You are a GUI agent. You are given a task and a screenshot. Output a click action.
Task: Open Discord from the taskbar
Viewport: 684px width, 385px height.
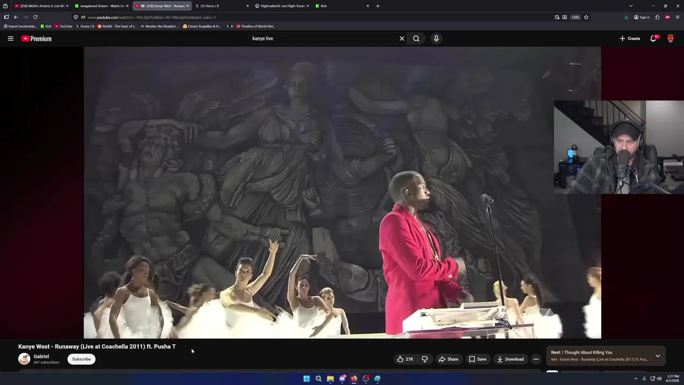pos(342,379)
